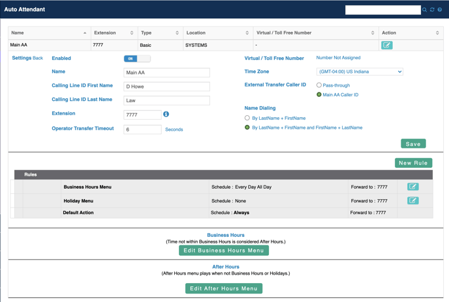Open the Time Zone dropdown
The height and width of the screenshot is (302, 449).
[360, 72]
